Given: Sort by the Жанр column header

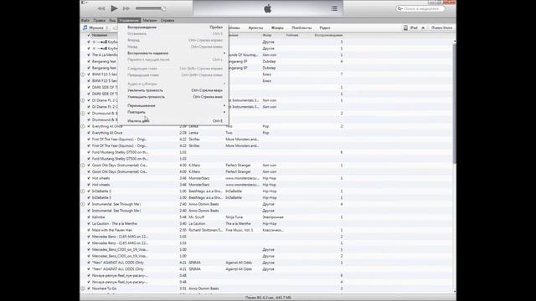Looking at the screenshot, I should point(267,35).
